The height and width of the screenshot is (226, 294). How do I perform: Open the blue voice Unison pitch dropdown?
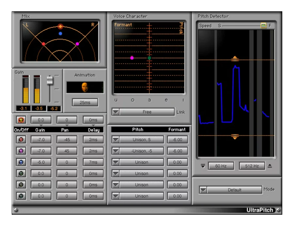pyautogui.click(x=116, y=162)
